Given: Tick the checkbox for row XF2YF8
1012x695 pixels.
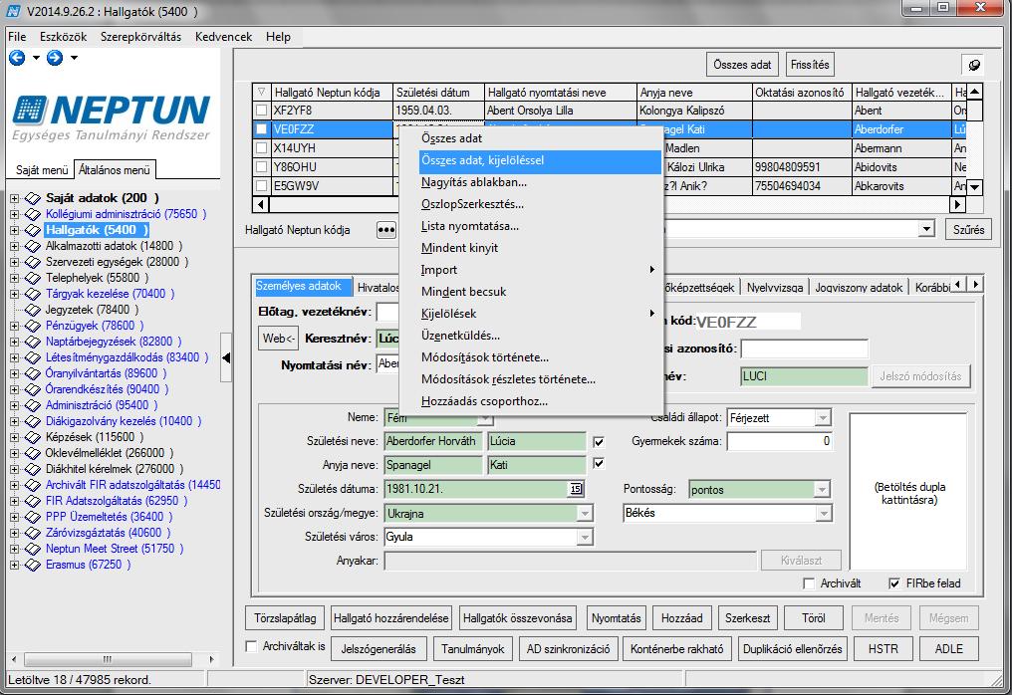Looking at the screenshot, I should (x=261, y=111).
